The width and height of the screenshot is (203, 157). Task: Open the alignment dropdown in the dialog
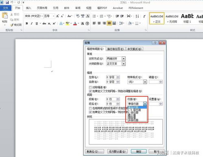coord(124,59)
